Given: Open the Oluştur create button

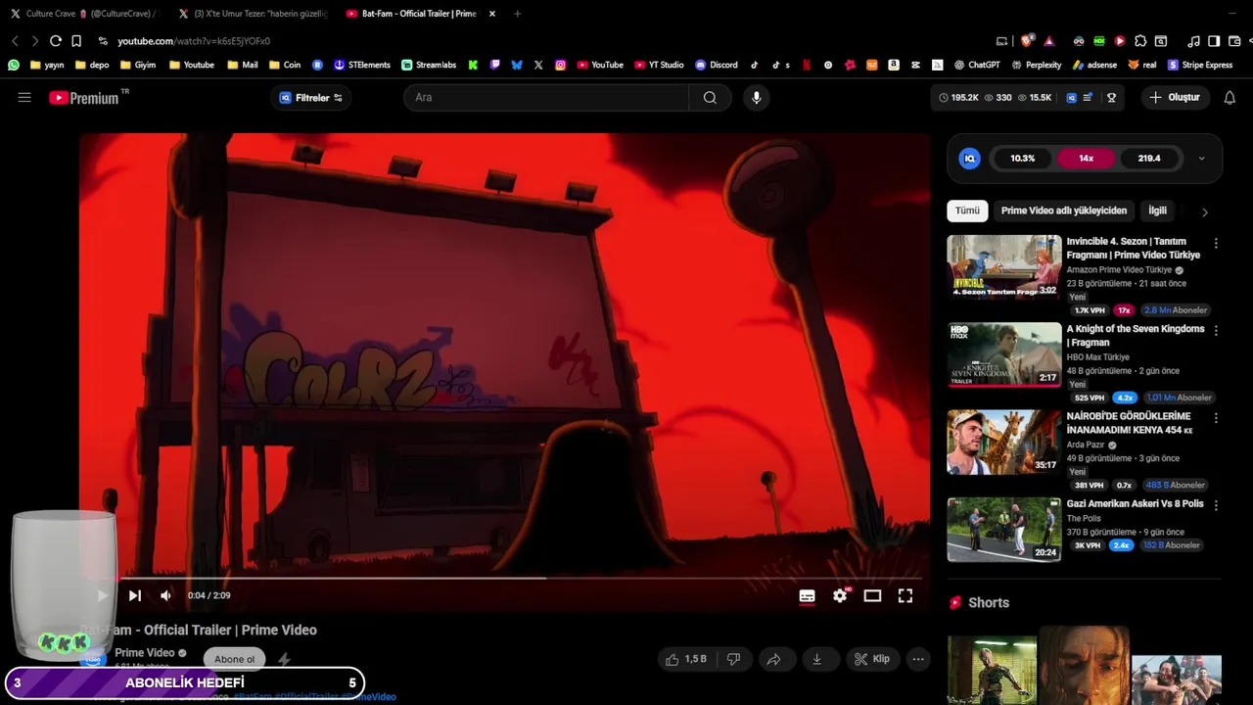Looking at the screenshot, I should pos(1175,98).
